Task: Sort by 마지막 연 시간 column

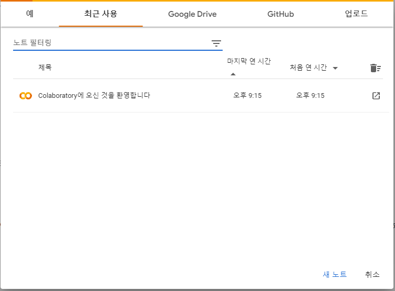Action: pyautogui.click(x=249, y=61)
